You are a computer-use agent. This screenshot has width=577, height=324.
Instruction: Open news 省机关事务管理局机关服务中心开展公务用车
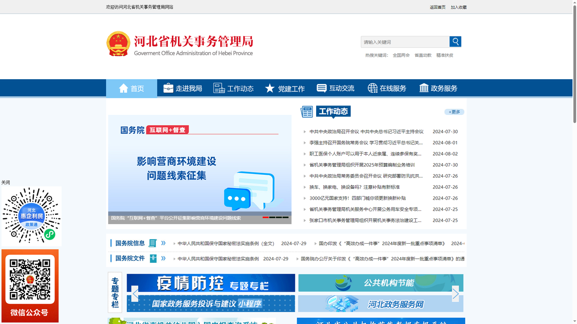365,209
